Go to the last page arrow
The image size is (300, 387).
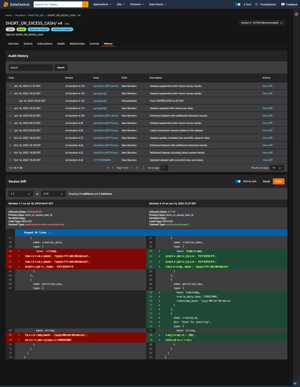coord(137,168)
